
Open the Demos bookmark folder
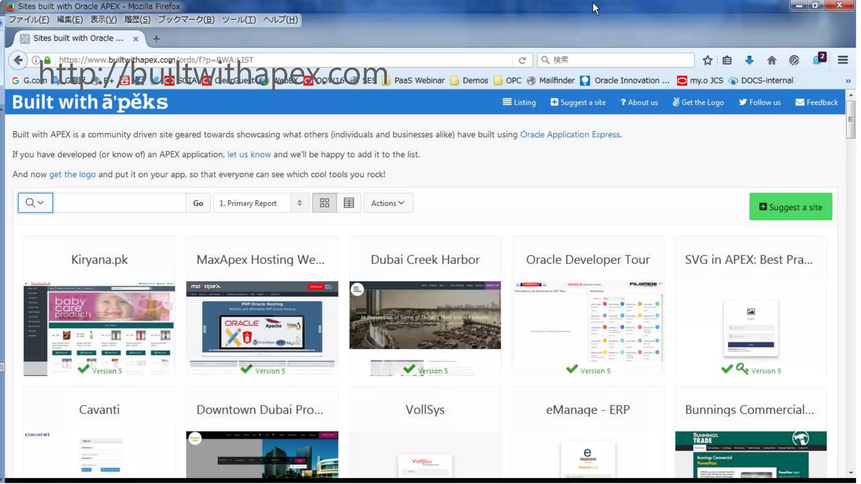click(469, 81)
